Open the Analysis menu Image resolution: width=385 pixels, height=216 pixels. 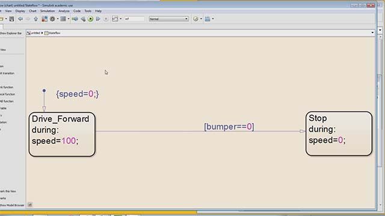(x=64, y=11)
